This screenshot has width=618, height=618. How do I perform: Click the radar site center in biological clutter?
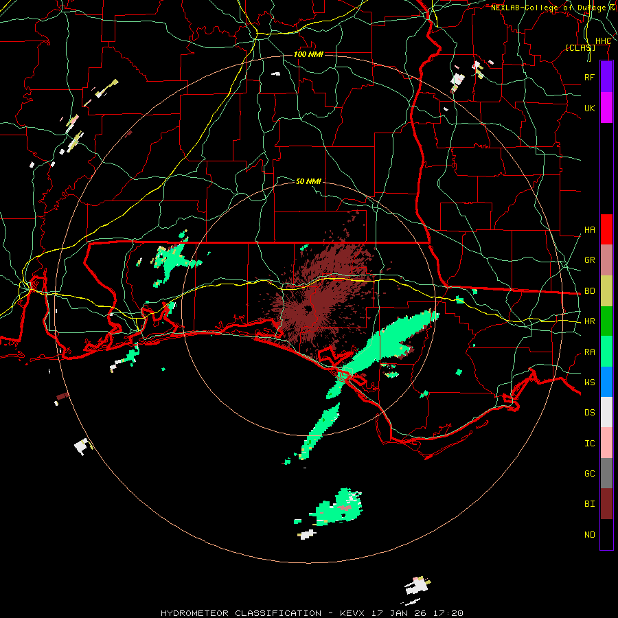pos(308,308)
